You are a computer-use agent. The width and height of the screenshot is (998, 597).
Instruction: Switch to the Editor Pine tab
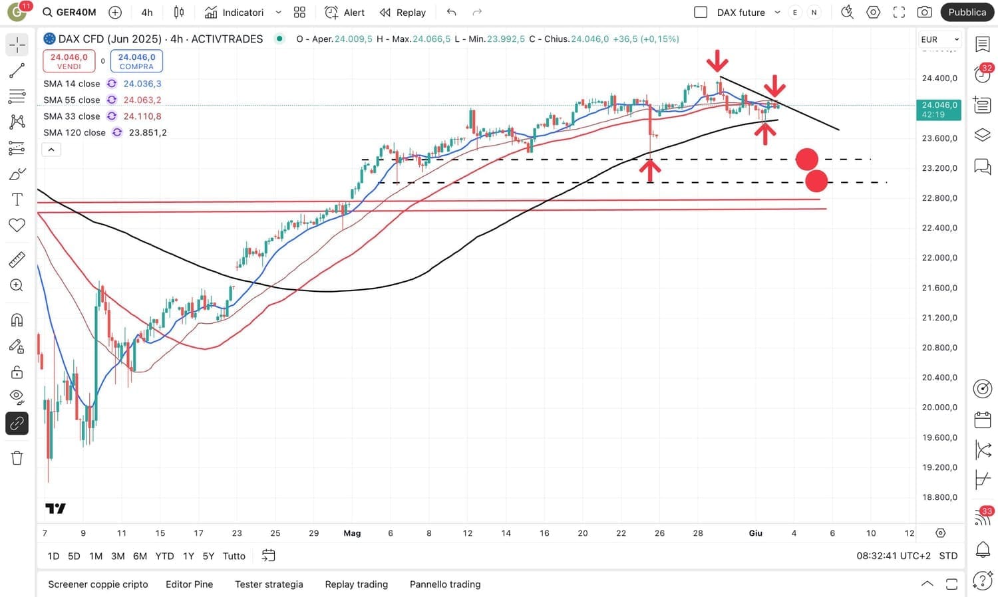190,584
